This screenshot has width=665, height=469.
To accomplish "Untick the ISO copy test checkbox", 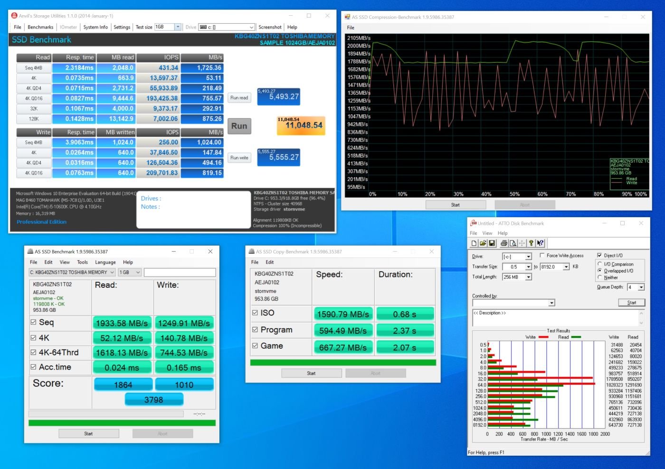I will pos(255,313).
